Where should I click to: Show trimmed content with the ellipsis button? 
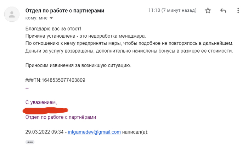pos(30,142)
